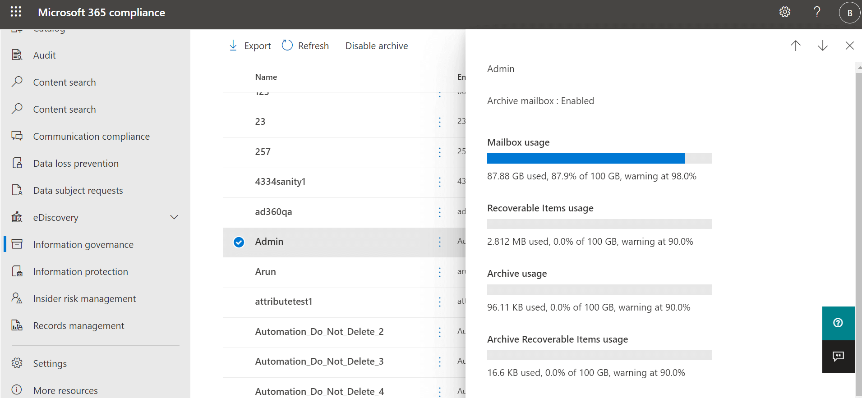Open more options for 4334sanity1 row
This screenshot has height=398, width=862.
[440, 182]
